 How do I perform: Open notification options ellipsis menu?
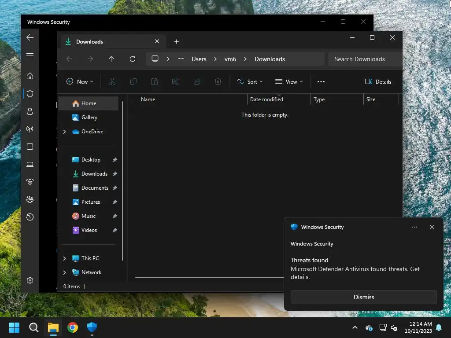(414, 227)
